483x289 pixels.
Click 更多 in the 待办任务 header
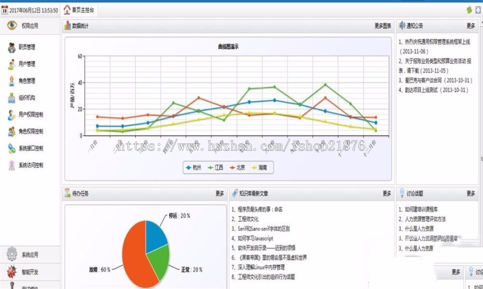coord(220,194)
